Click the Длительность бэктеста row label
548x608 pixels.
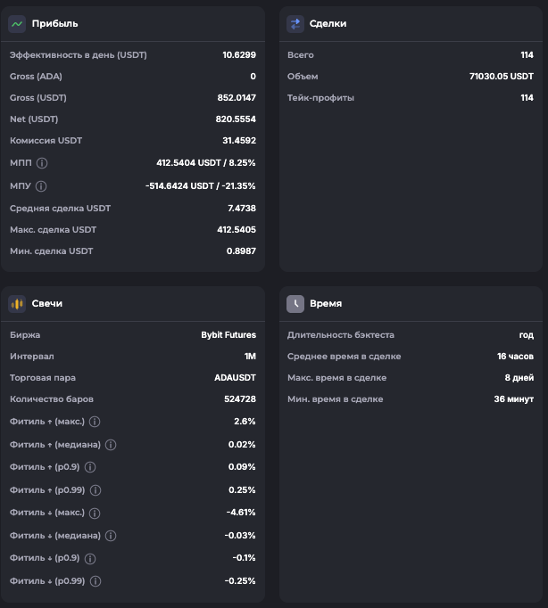click(340, 335)
